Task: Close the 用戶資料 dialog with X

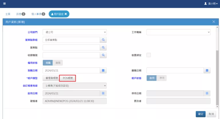Action: [214, 22]
